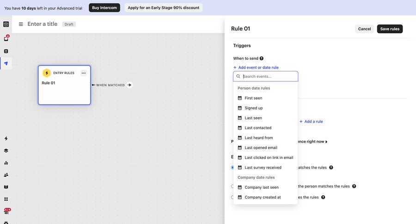Open the App Store grid sidebar icon
This screenshot has height=224, width=416.
tap(6, 199)
